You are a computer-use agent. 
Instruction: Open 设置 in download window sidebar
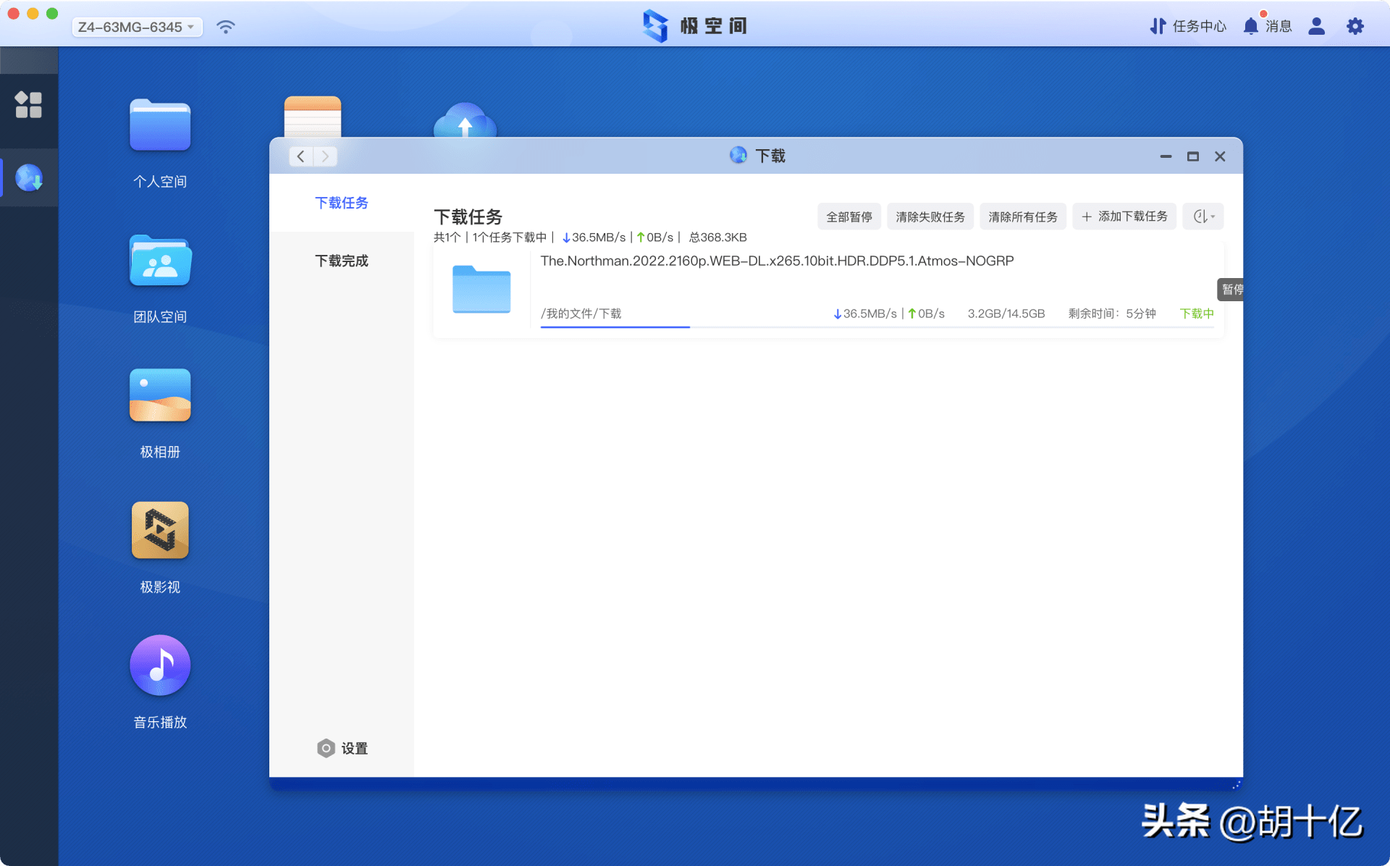click(342, 748)
